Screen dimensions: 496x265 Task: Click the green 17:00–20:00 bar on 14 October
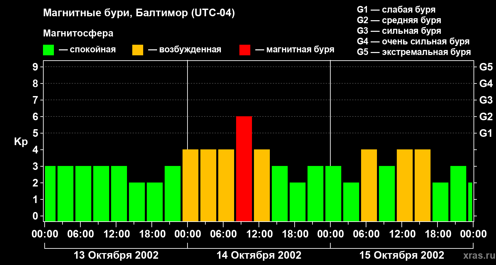pyautogui.click(x=298, y=202)
